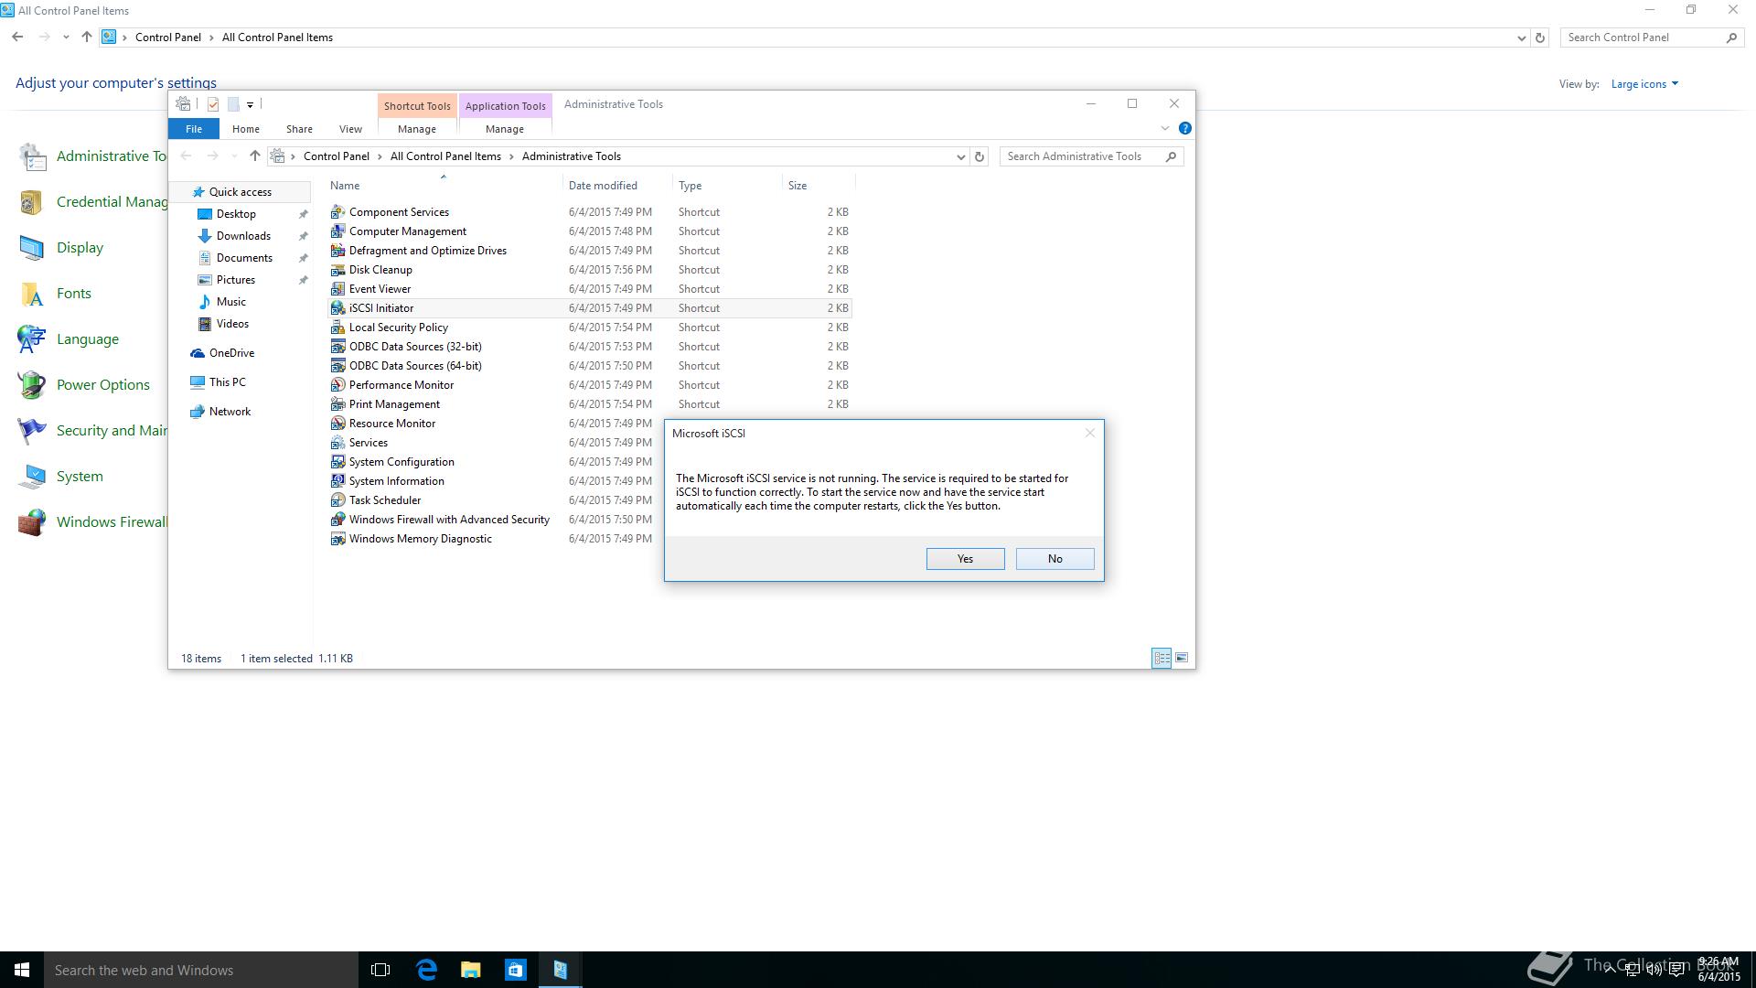Select the Computer Management shortcut icon
The height and width of the screenshot is (988, 1756).
pyautogui.click(x=337, y=231)
